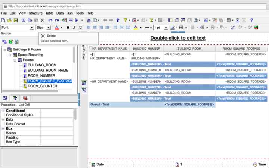Screen dimensions: 269x168
Task: Open the Font dropdown
Action: point(17,28)
